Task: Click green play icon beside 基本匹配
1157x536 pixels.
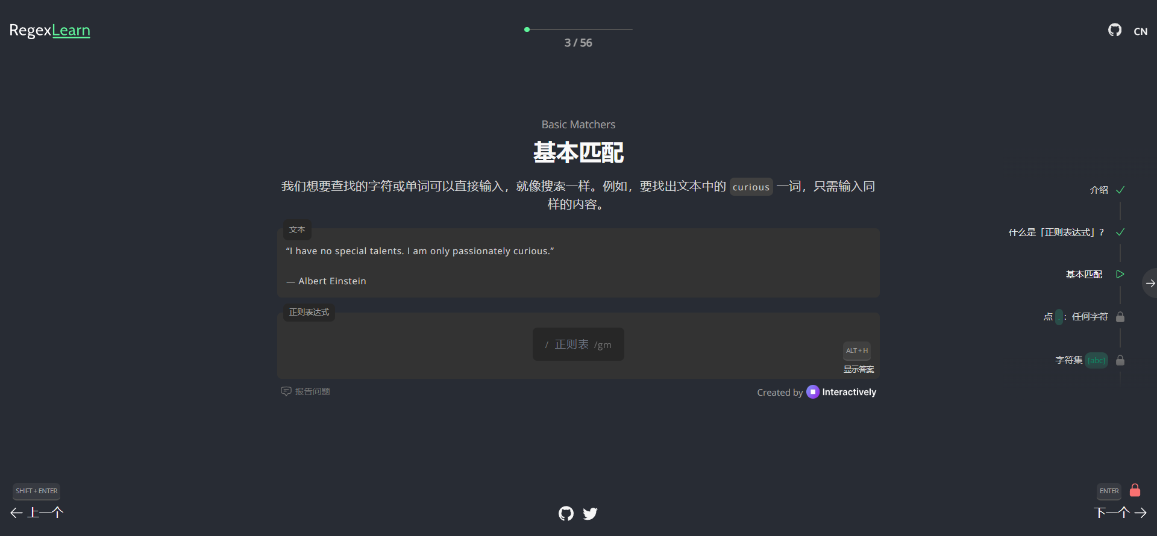Action: (1120, 274)
